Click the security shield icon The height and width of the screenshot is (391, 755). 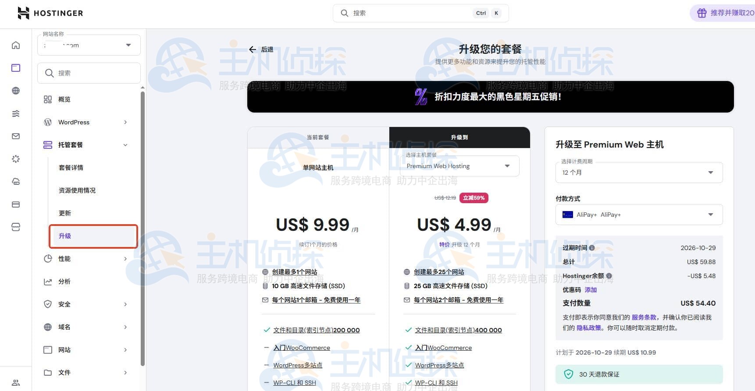(x=48, y=304)
